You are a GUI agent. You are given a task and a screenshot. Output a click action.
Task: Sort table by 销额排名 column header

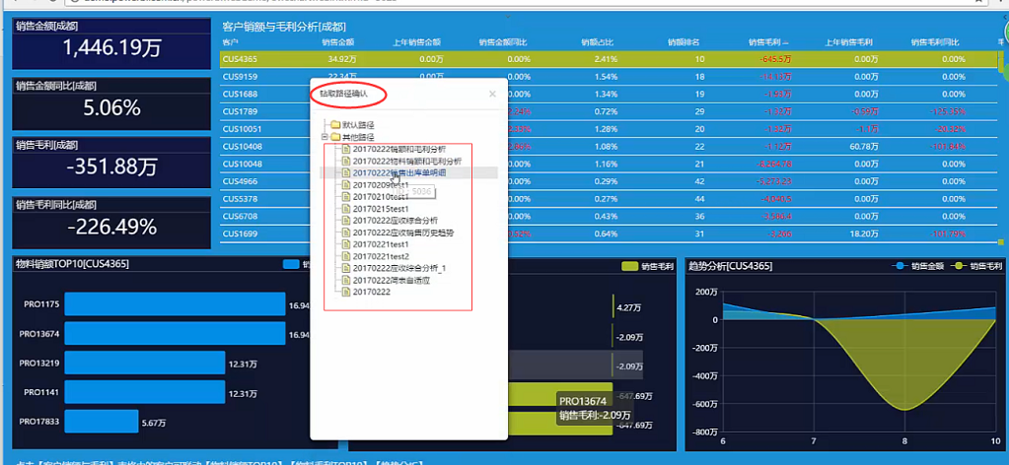click(x=683, y=42)
